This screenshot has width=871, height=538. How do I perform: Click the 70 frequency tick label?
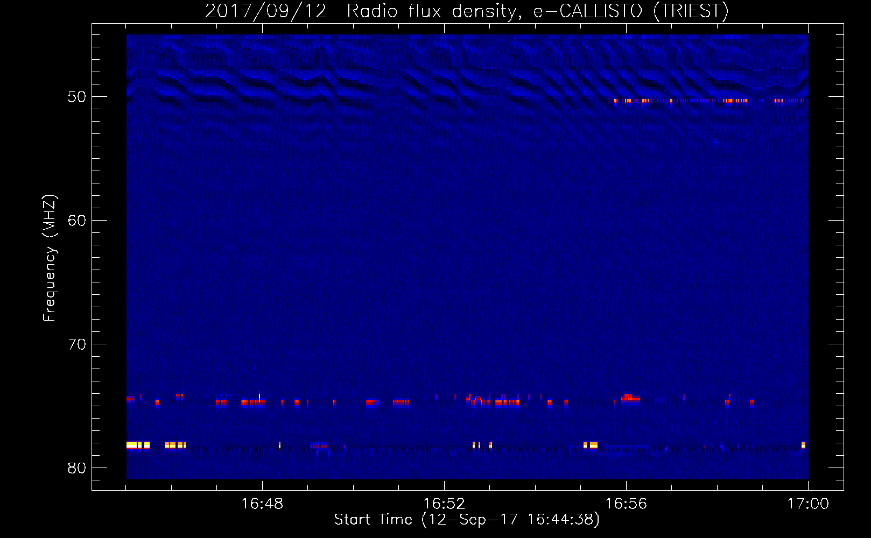point(77,344)
